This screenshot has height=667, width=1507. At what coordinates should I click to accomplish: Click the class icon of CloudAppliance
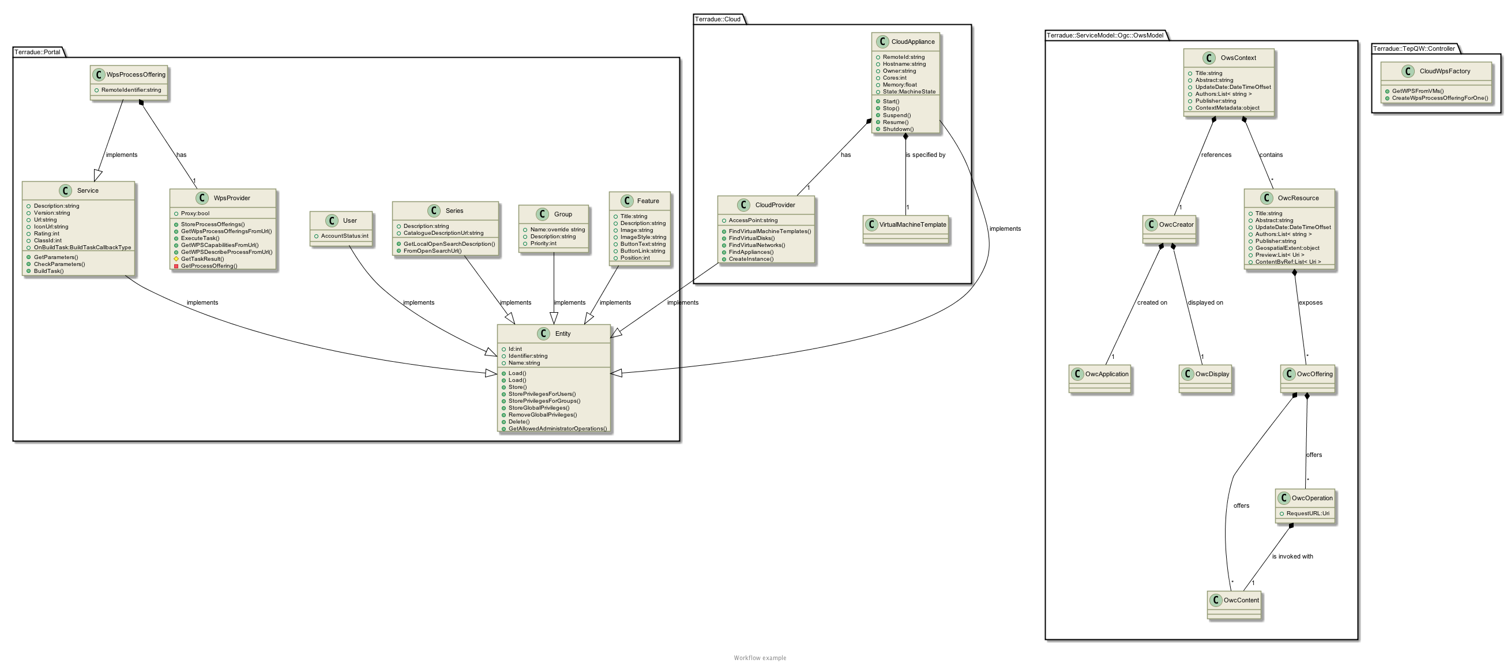882,42
